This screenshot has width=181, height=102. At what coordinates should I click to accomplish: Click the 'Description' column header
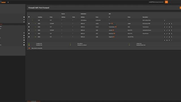pos(145,17)
